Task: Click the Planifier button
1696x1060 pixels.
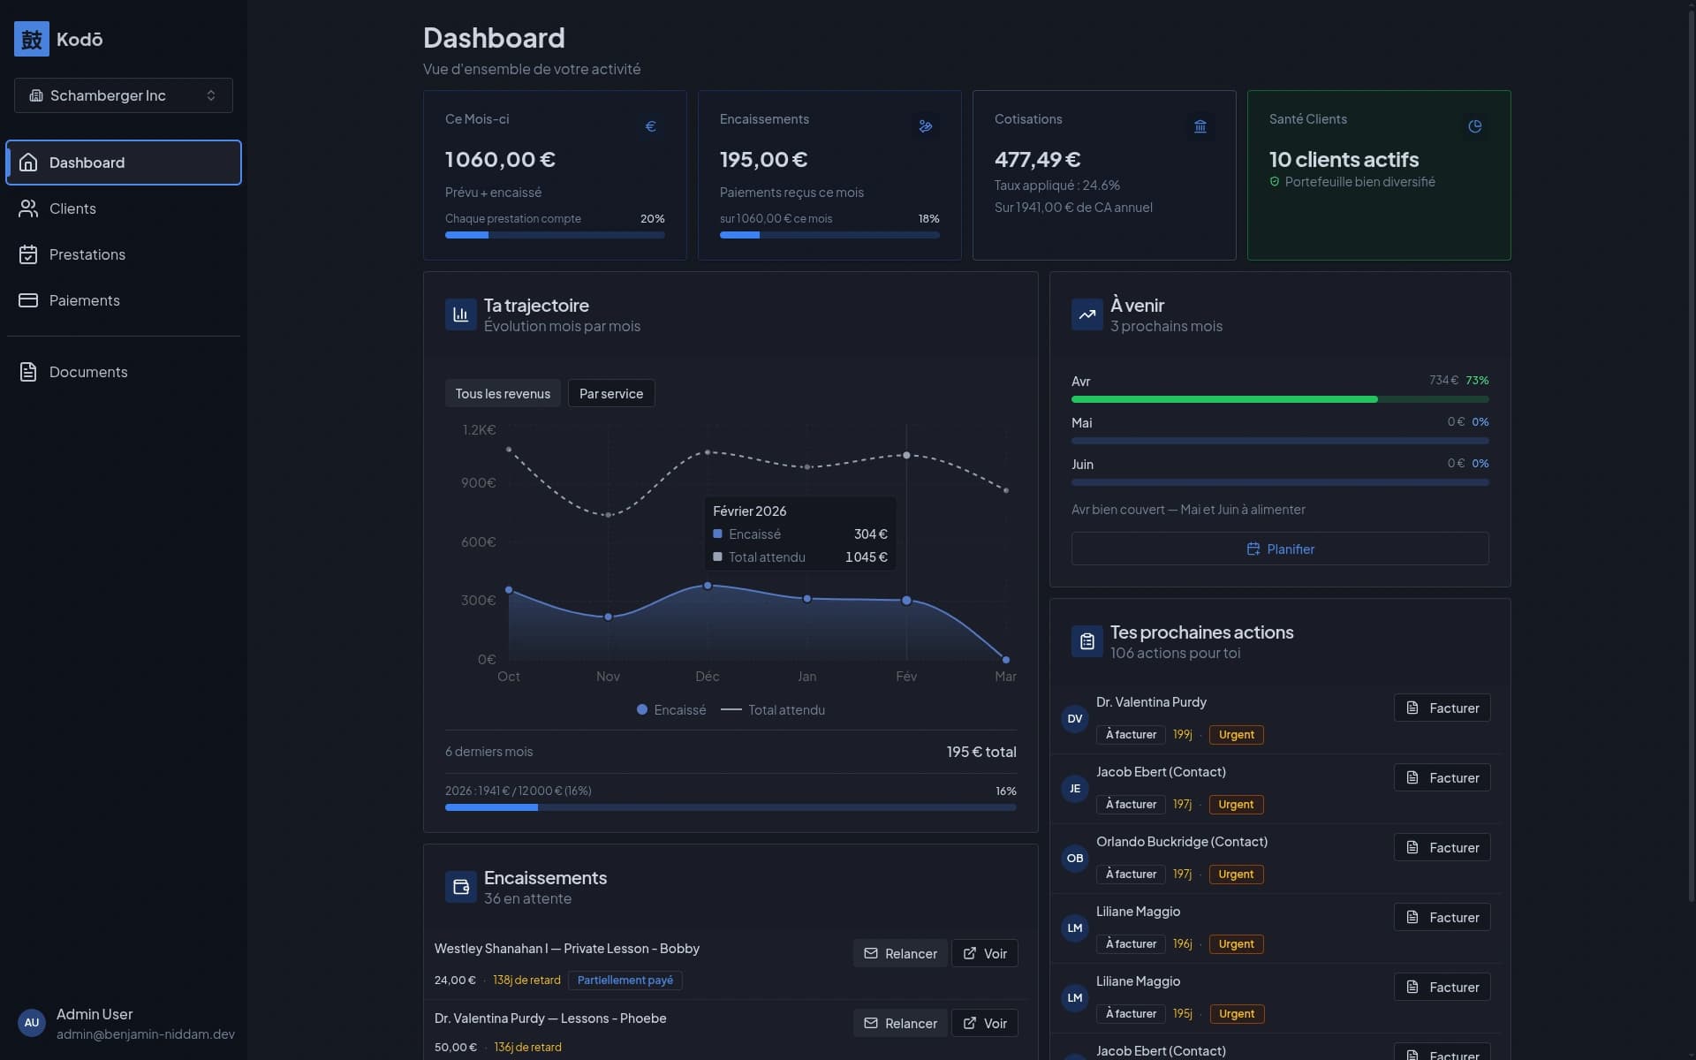Action: coord(1280,549)
